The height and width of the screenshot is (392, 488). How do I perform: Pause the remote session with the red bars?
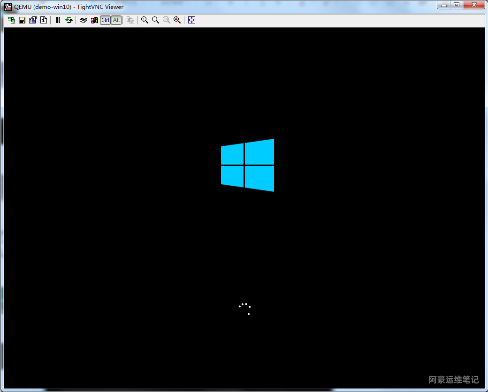pos(58,20)
